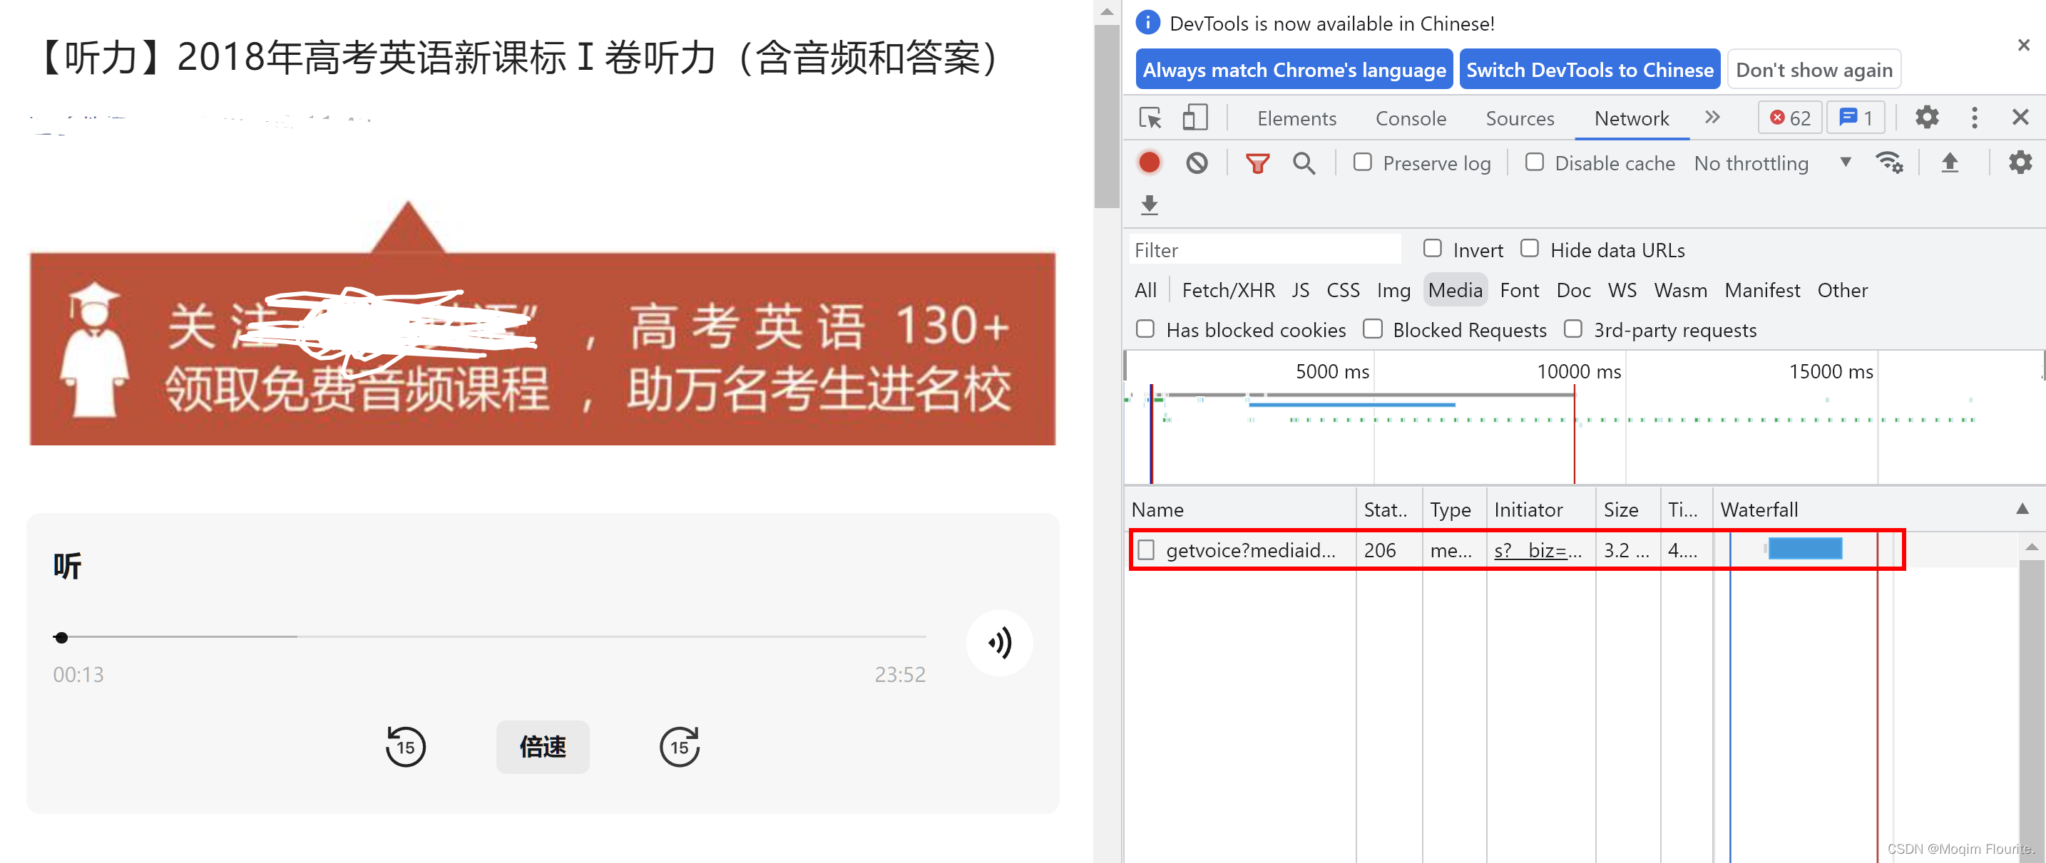
Task: Open network search magnifier
Action: click(x=1304, y=162)
